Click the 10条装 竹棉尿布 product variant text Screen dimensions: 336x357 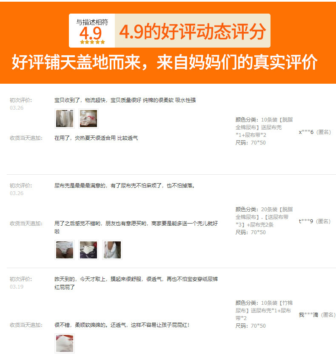tap(264, 310)
